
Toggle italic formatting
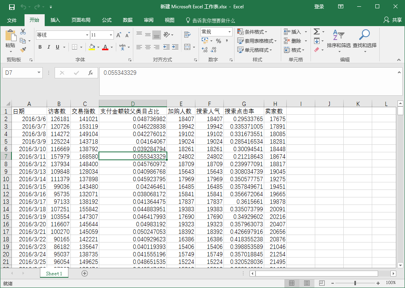pos(49,47)
